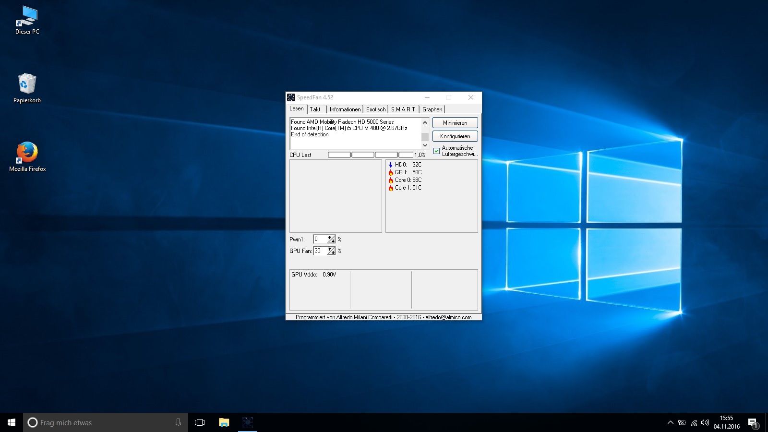
Task: Close the SpeedFan window
Action: 471,97
